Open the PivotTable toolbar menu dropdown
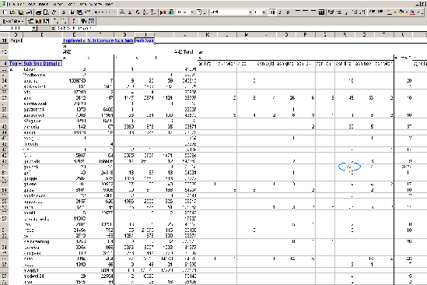 coord(12,21)
